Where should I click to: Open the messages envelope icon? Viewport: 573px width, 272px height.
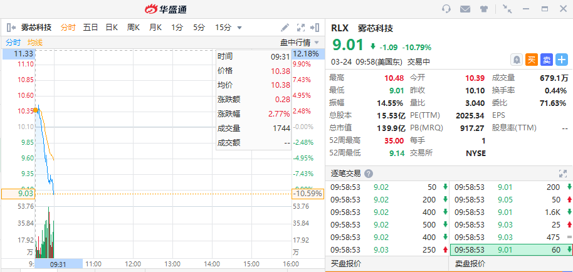coord(465,9)
